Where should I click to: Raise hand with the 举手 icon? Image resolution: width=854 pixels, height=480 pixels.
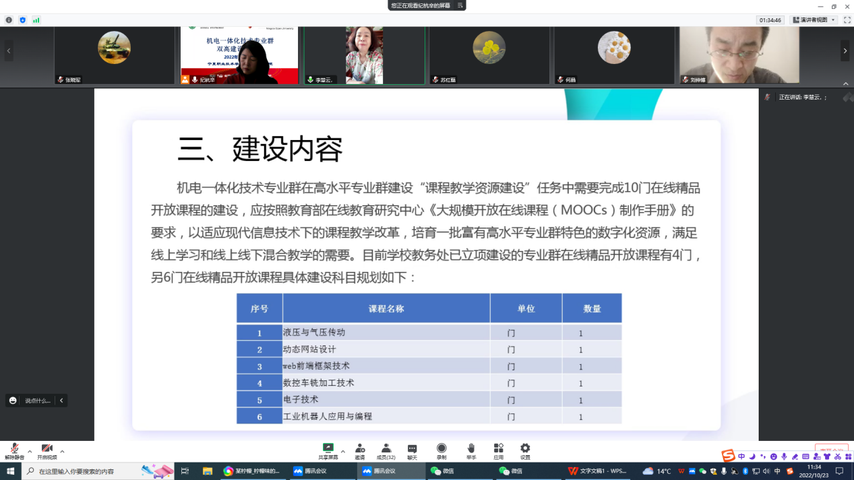point(471,450)
